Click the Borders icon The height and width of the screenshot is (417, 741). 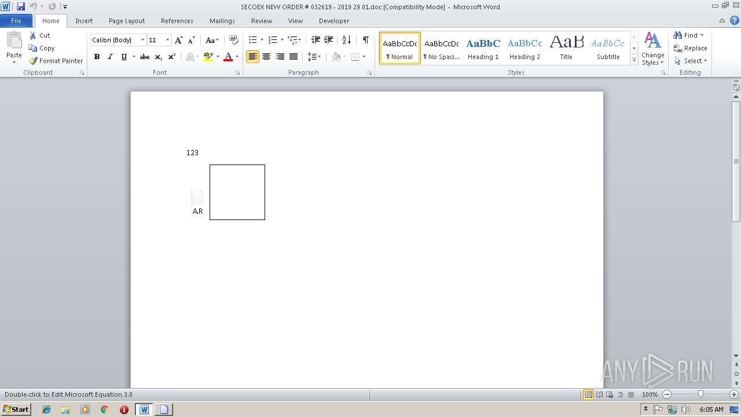[x=355, y=57]
